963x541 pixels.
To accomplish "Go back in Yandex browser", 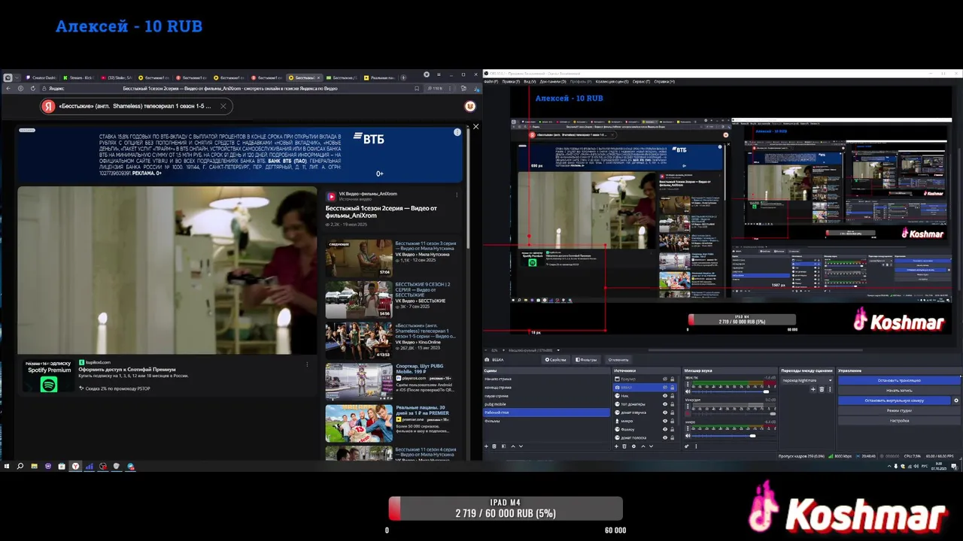I will pyautogui.click(x=8, y=89).
